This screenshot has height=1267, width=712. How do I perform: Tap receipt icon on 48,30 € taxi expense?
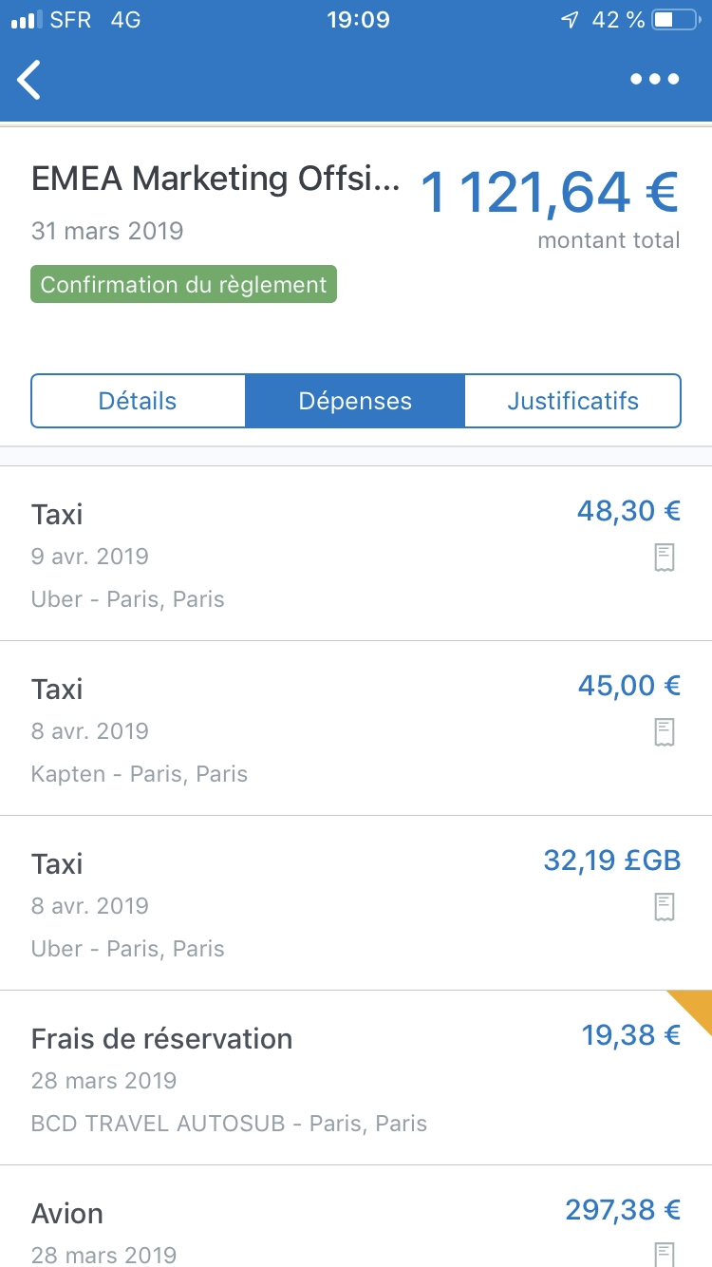click(665, 558)
